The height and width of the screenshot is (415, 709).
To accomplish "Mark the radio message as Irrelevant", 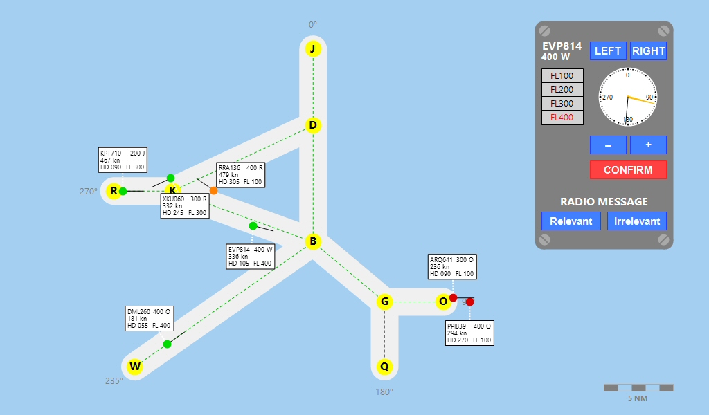I will pos(637,221).
